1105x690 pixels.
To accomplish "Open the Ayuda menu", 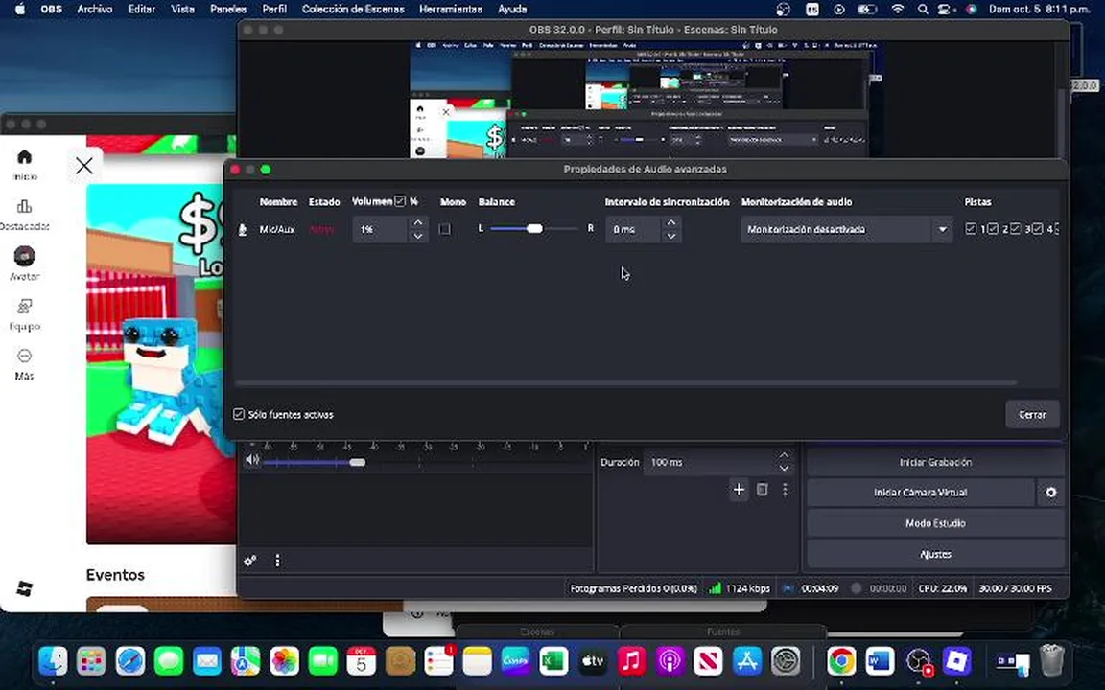I will point(512,10).
